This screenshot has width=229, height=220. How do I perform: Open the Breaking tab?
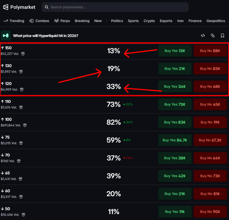(x=82, y=21)
